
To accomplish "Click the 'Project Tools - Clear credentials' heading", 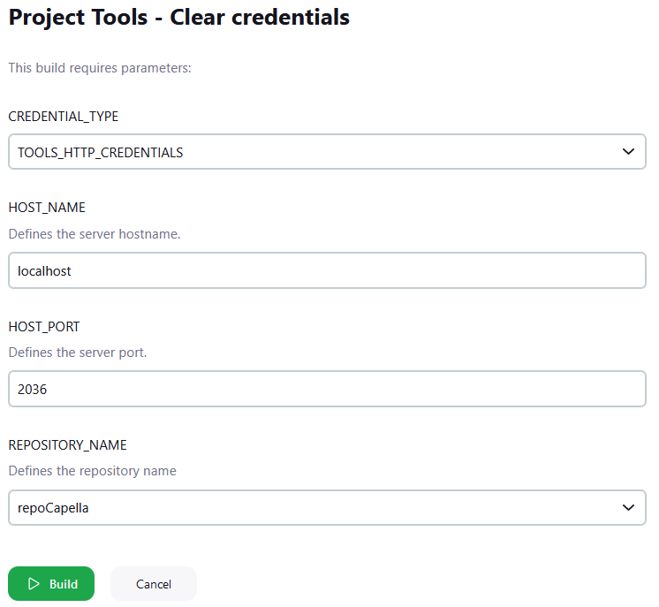I will pyautogui.click(x=179, y=17).
